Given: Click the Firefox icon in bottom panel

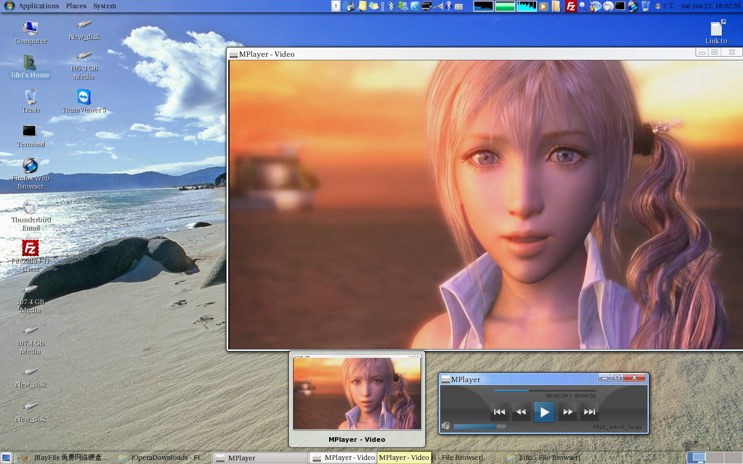Looking at the screenshot, I should pos(25,458).
